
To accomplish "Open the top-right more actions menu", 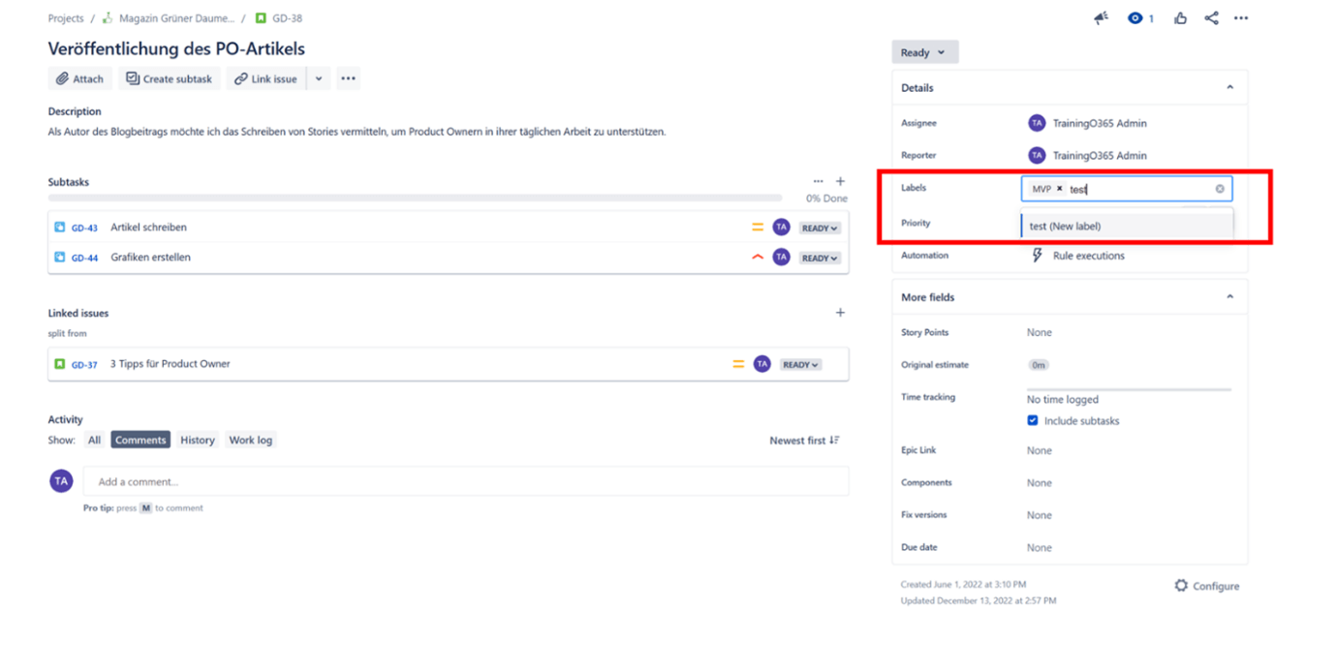I will (x=1241, y=18).
